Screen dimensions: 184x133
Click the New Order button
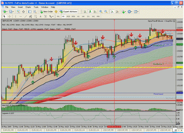tap(46, 11)
